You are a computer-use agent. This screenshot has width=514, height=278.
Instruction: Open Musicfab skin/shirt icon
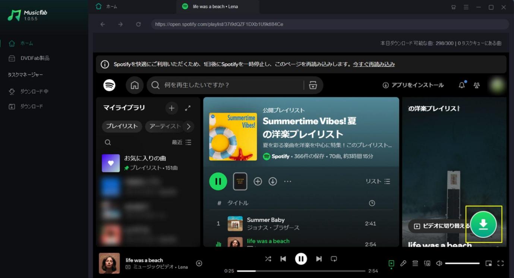point(454,7)
